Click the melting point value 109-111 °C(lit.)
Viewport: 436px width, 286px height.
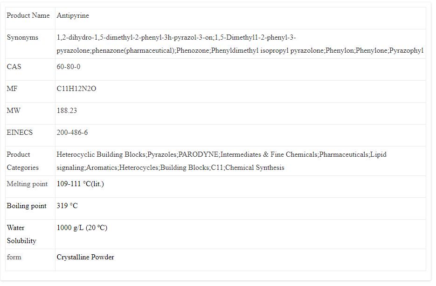click(80, 184)
